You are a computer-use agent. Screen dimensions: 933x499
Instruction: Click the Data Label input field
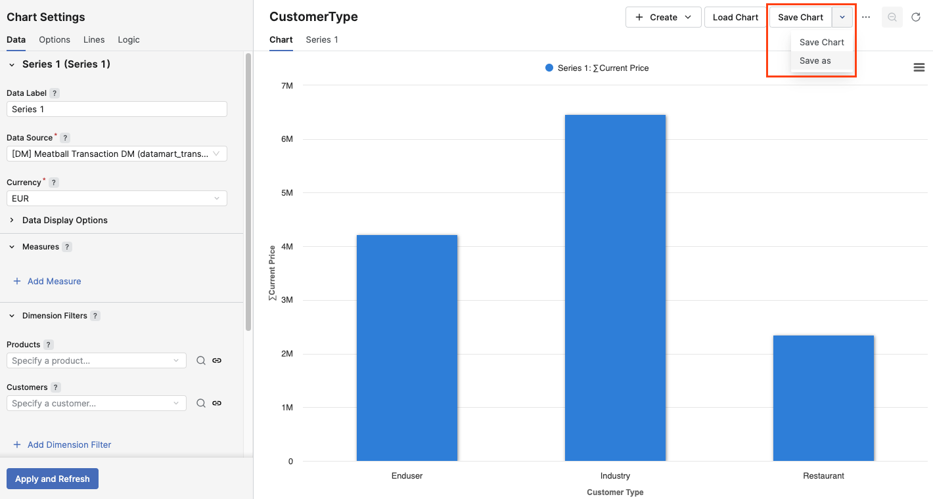(x=116, y=109)
